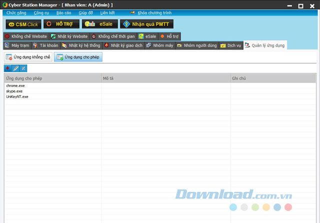Show the Ứng dụng khống chế list
The width and height of the screenshot is (320, 223).
[x=28, y=57]
